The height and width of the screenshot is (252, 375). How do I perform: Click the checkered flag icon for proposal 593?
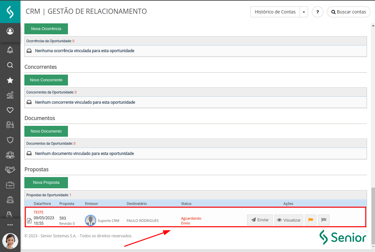[324, 220]
